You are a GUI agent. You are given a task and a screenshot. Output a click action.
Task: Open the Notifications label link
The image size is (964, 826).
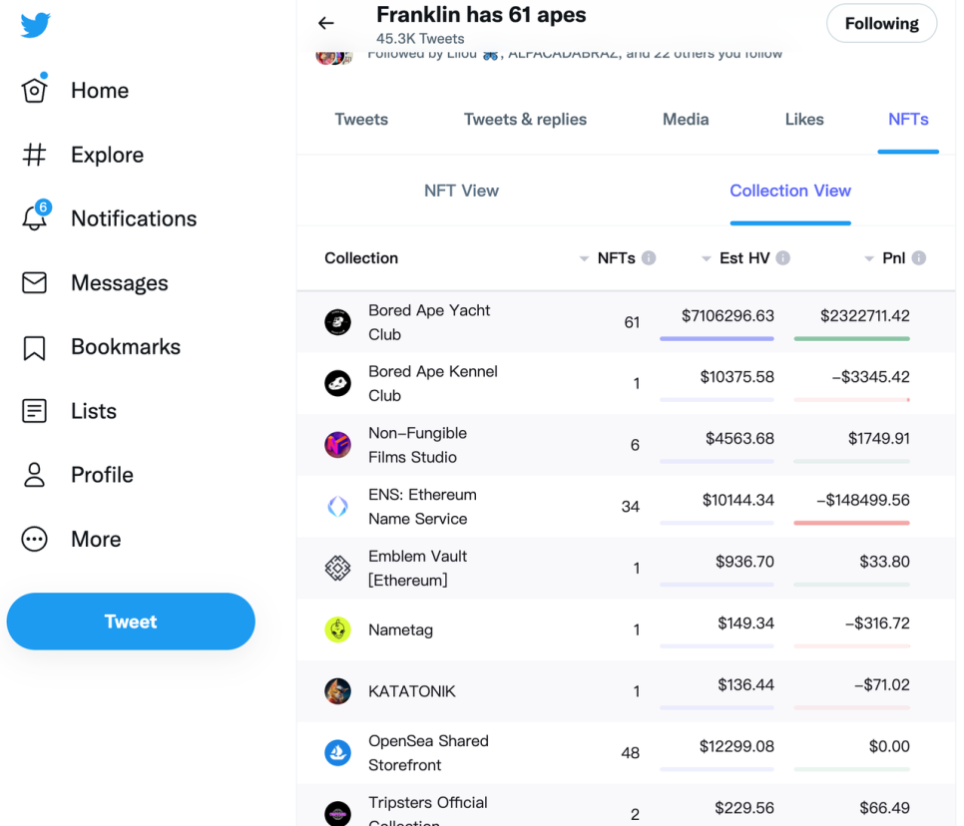(x=134, y=218)
